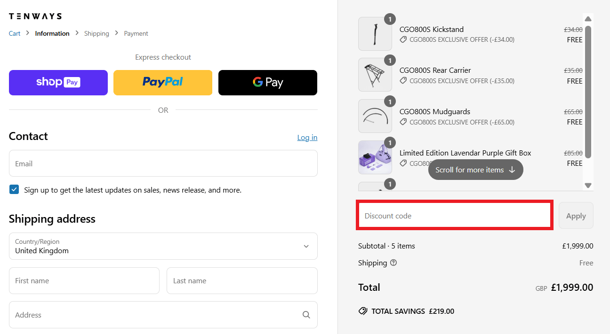Go to Cart breadcrumb

pos(15,33)
